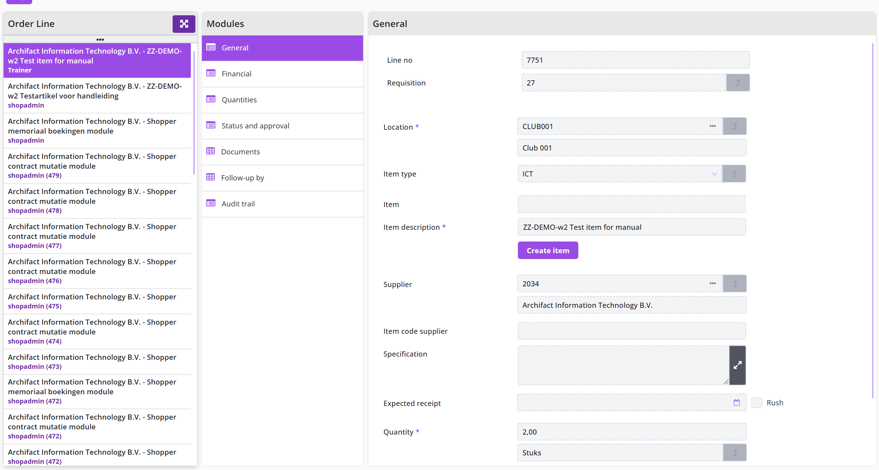Image resolution: width=879 pixels, height=470 pixels.
Task: Click the arrow button beside Supplier 2034
Action: tap(735, 283)
